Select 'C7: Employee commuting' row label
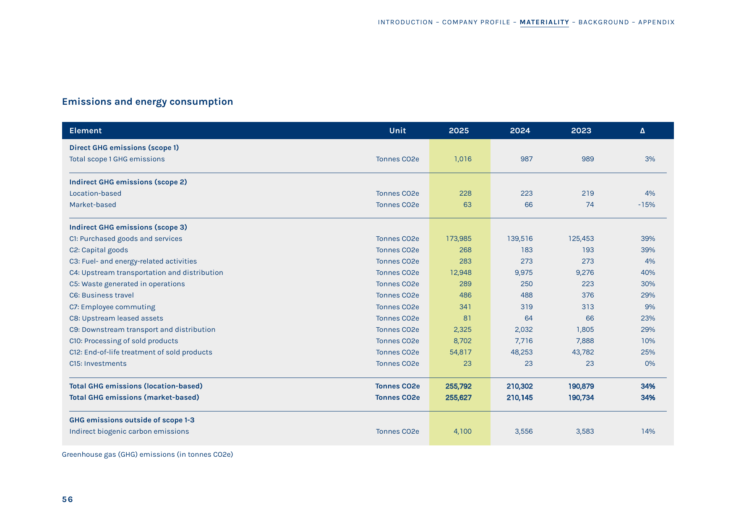Screen dimensions: 736x520 click(112, 307)
